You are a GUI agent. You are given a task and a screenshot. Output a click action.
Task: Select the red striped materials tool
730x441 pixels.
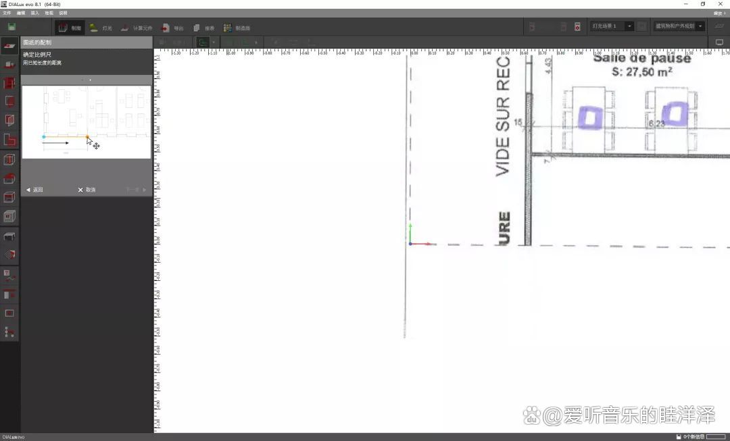(9, 255)
